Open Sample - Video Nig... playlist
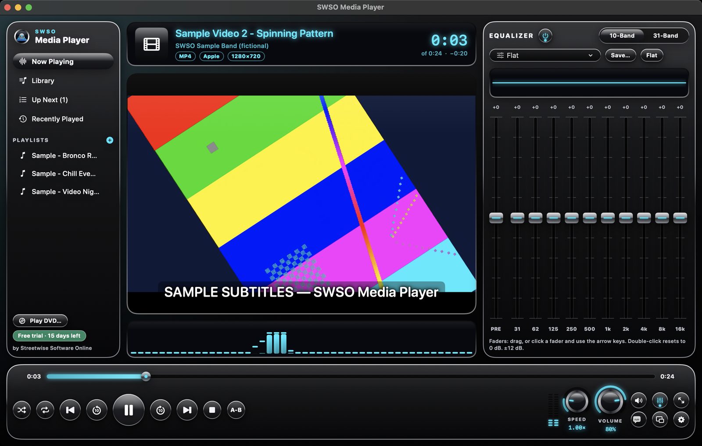Screen dimensions: 702x446 [63, 191]
